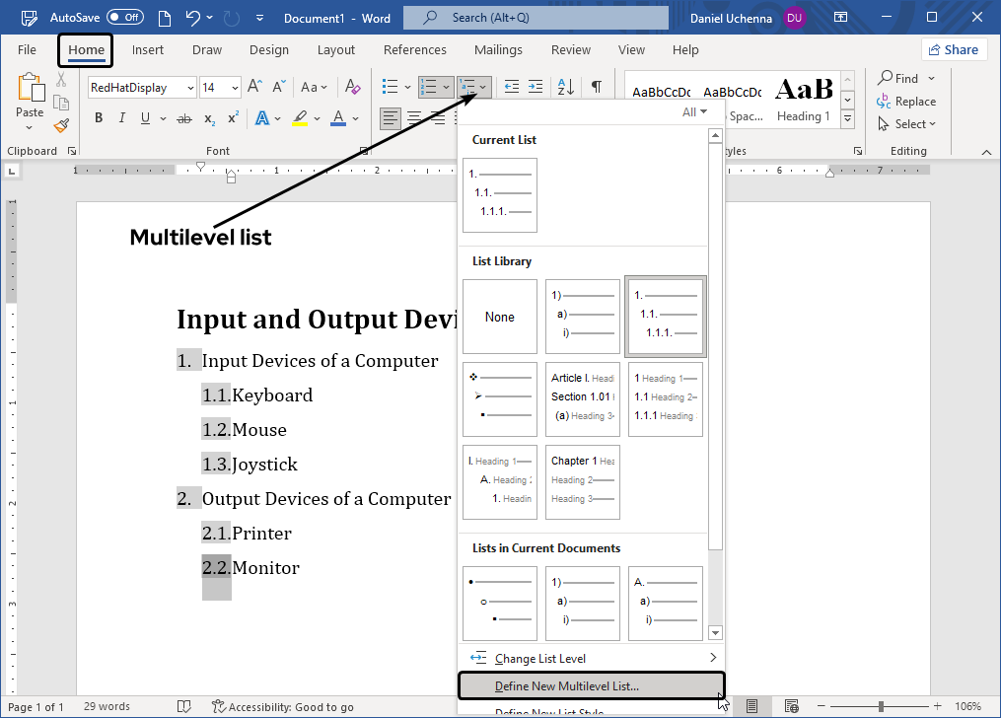
Task: Turn on AutoSave switch
Action: (124, 18)
